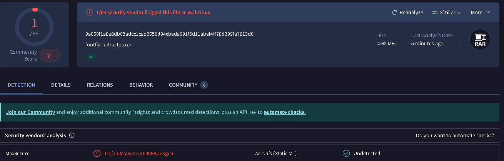The width and height of the screenshot is (504, 161).
Task: Open the More dropdown menu
Action: [480, 13]
